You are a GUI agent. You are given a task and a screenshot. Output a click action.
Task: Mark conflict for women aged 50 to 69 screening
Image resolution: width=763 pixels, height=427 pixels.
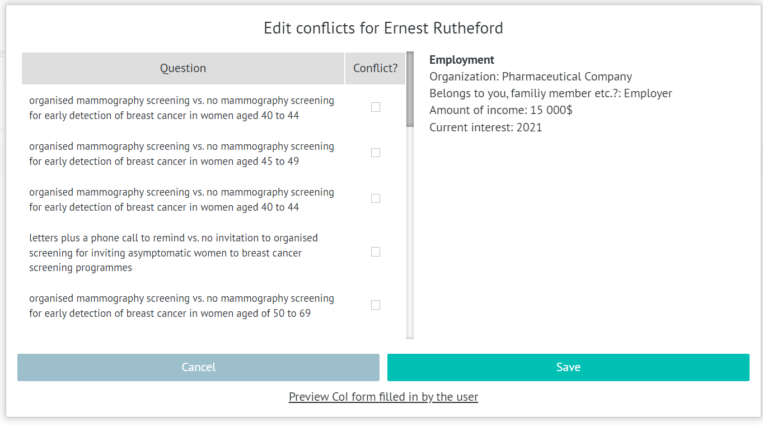click(x=375, y=305)
